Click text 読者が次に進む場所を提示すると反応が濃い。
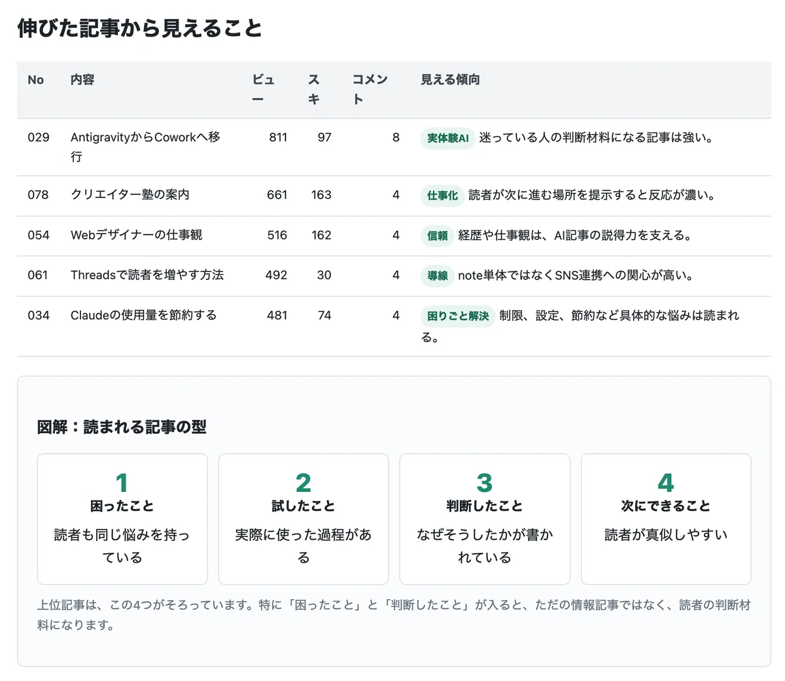This screenshot has height=681, width=785. (592, 195)
